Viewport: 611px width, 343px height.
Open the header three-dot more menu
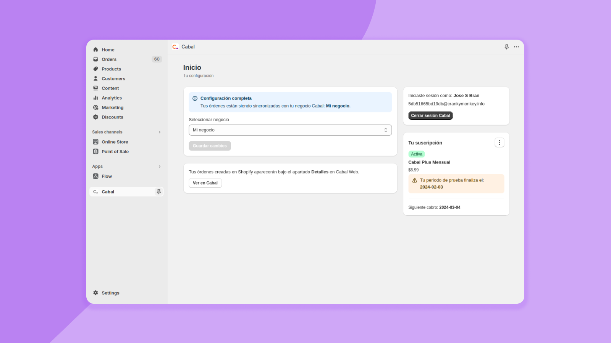(516, 46)
